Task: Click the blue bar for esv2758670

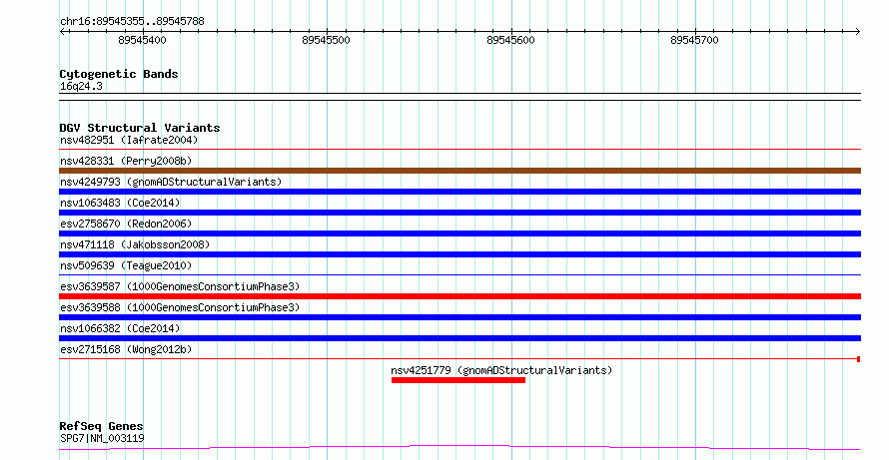Action: tap(459, 233)
